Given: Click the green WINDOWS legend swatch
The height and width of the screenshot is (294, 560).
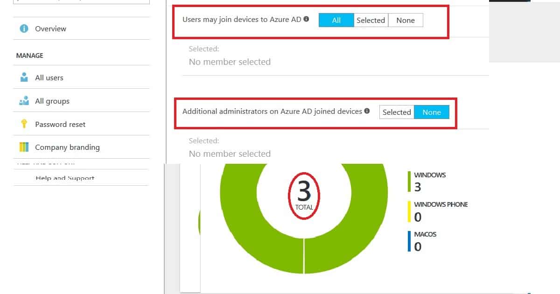Looking at the screenshot, I should (409, 182).
